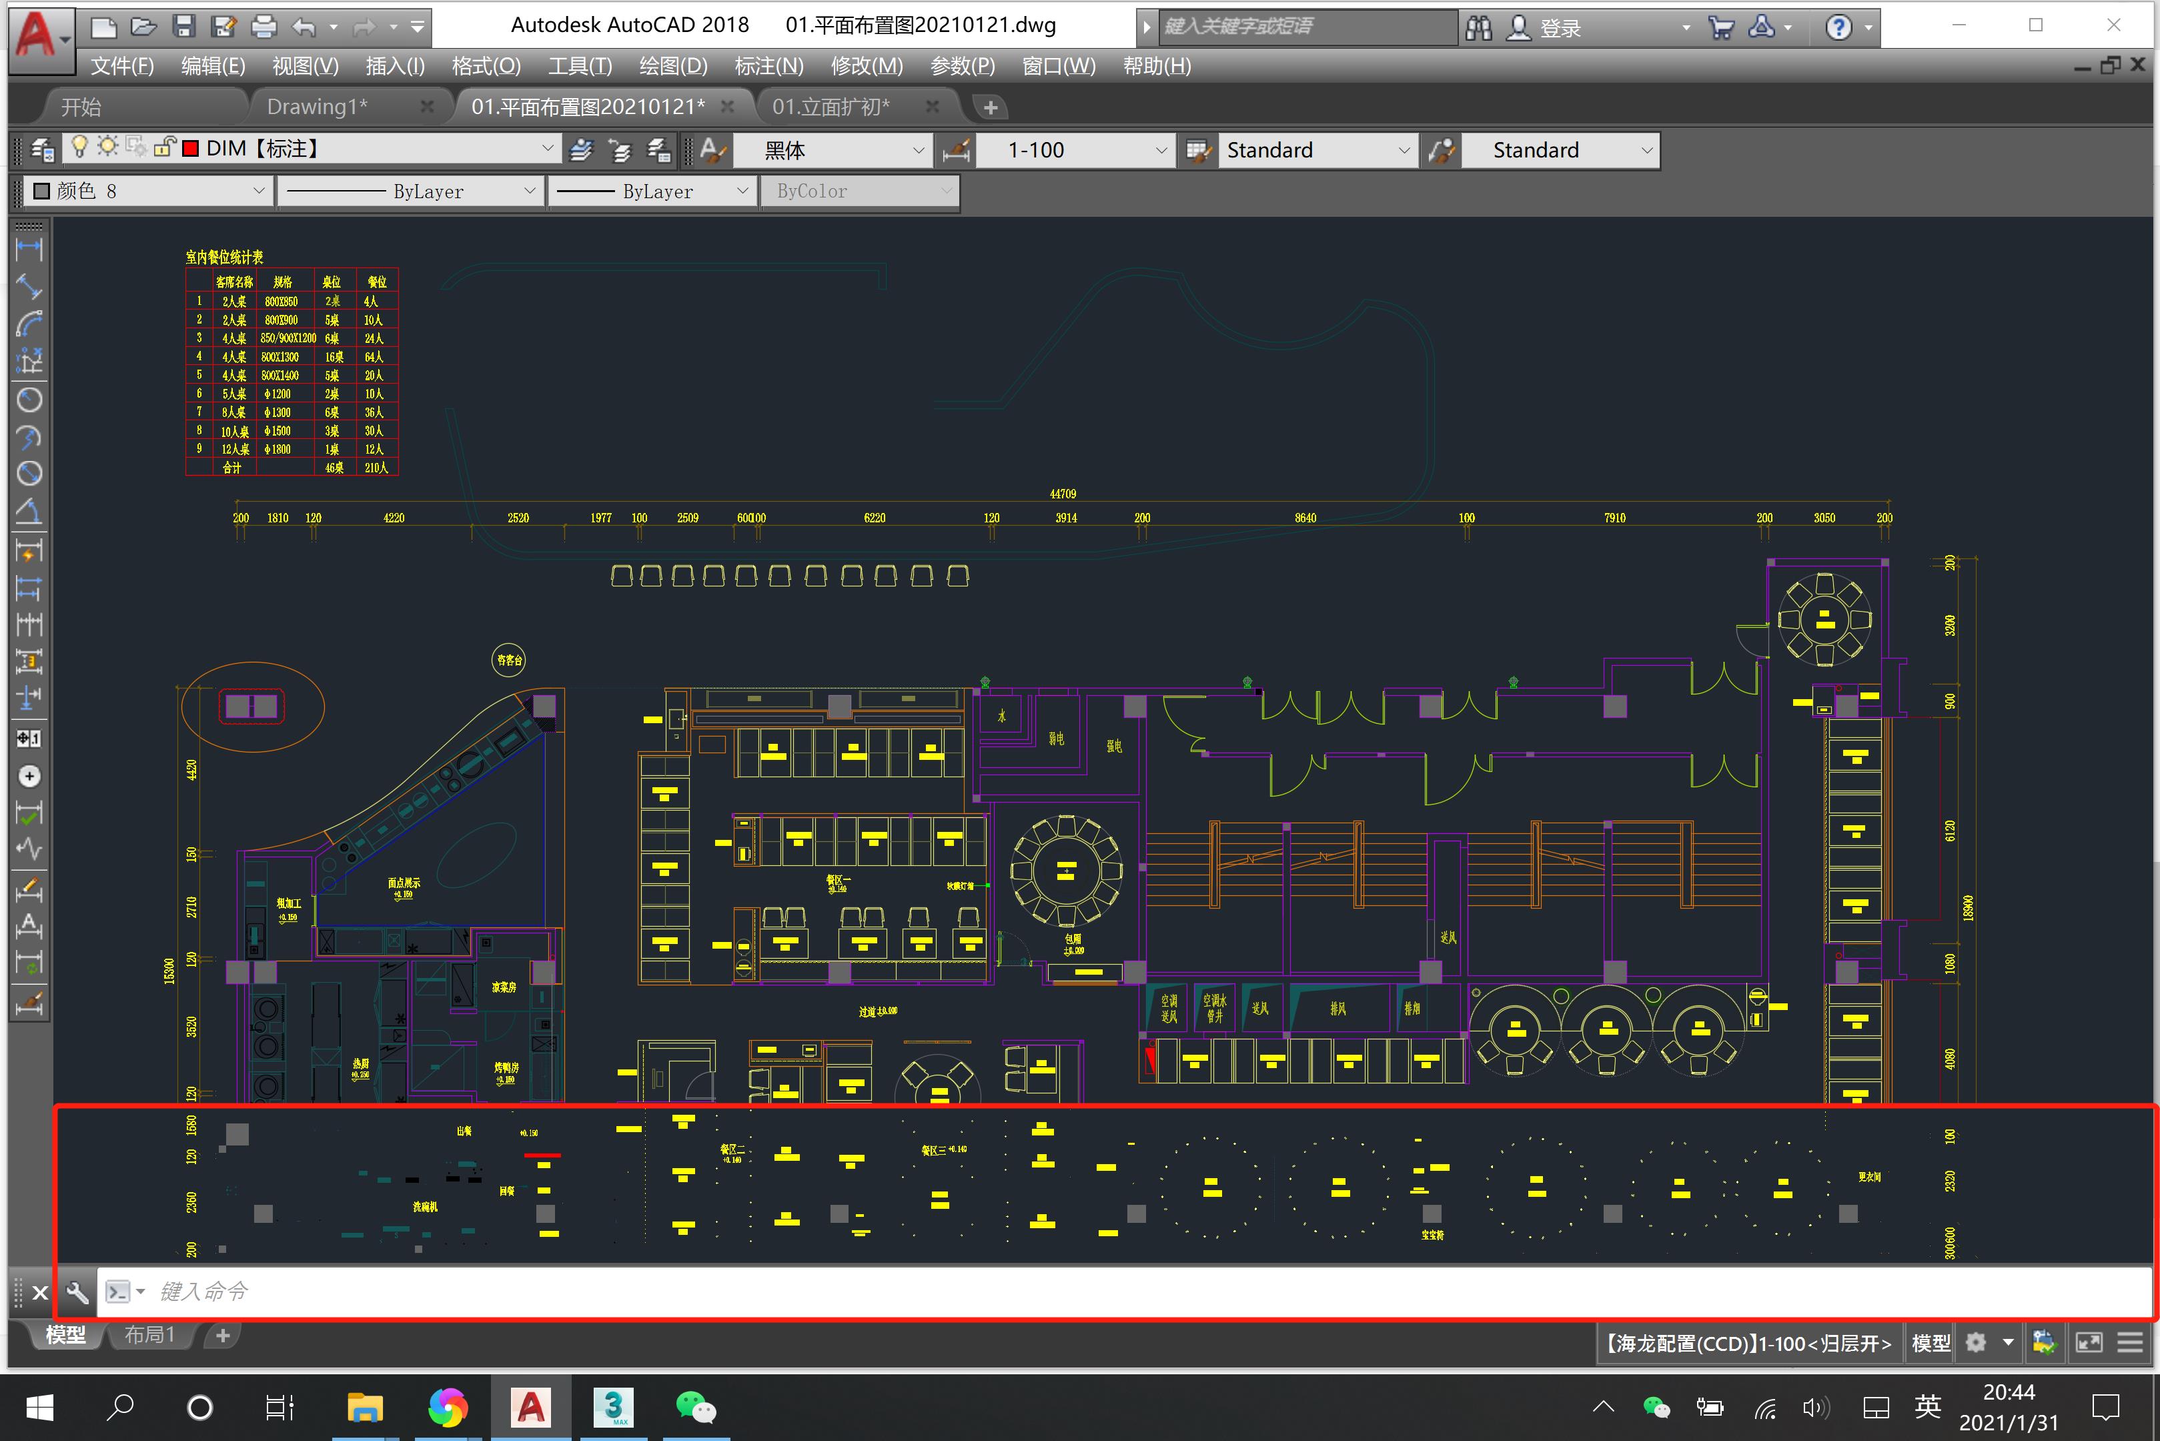This screenshot has width=2160, height=1441.
Task: Click the Save icon in quick access toolbar
Action: 183,27
